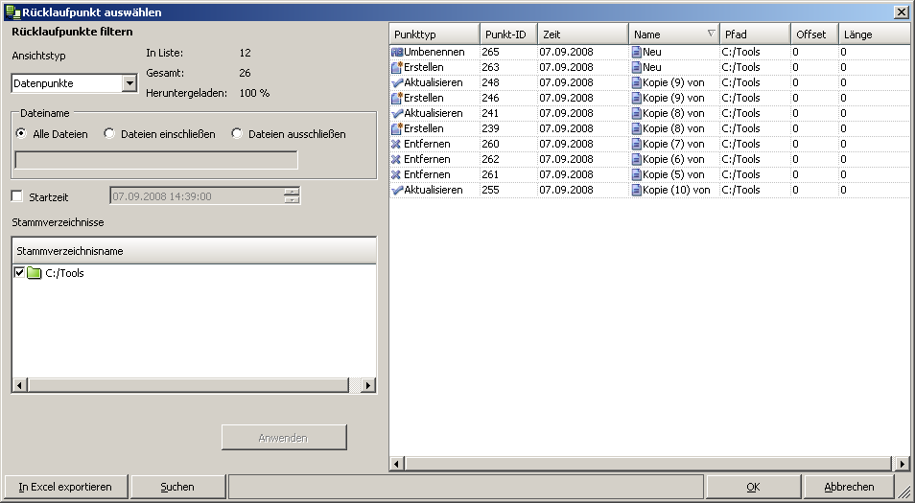Decrease Startzeit with the spinner down arrow
915x503 pixels.
[x=292, y=200]
